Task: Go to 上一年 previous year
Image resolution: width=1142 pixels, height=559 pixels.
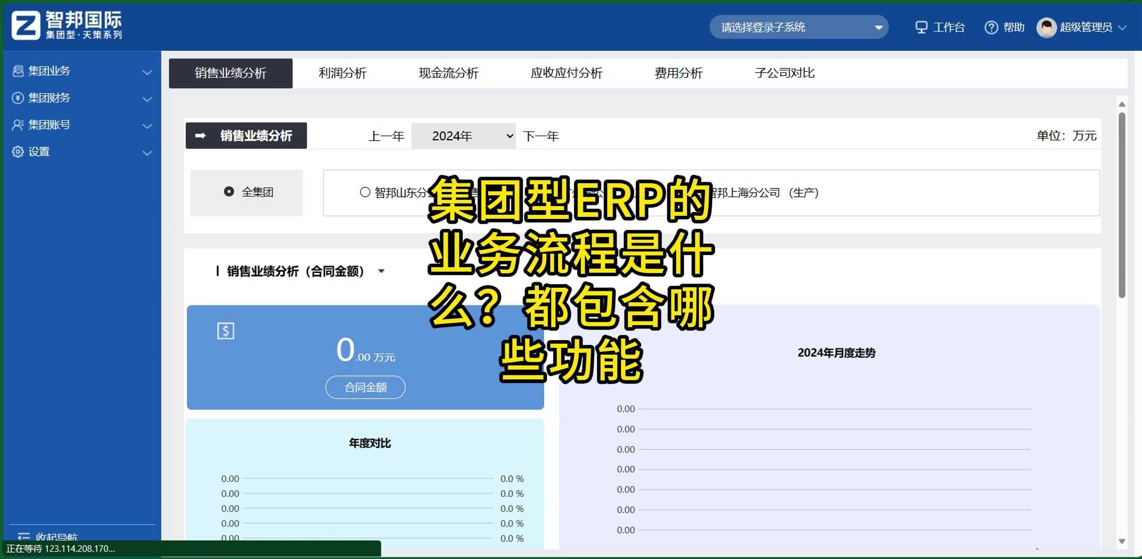Action: pos(386,136)
